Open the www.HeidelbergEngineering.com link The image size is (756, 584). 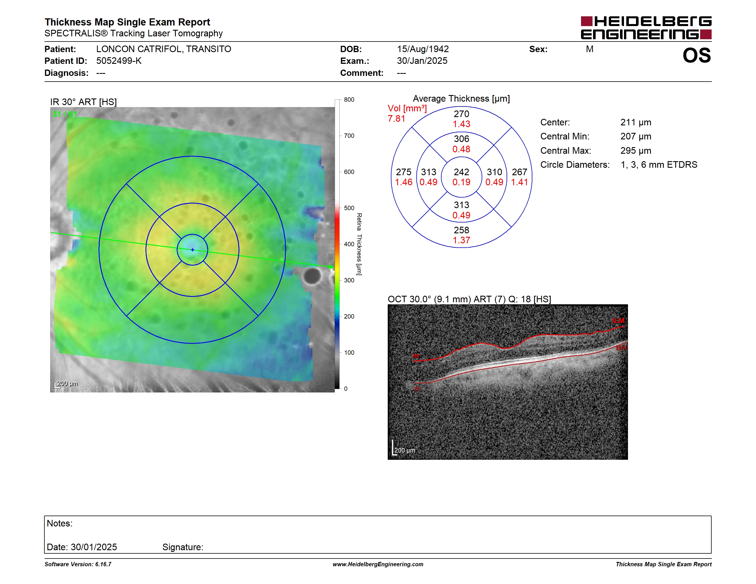(378, 564)
